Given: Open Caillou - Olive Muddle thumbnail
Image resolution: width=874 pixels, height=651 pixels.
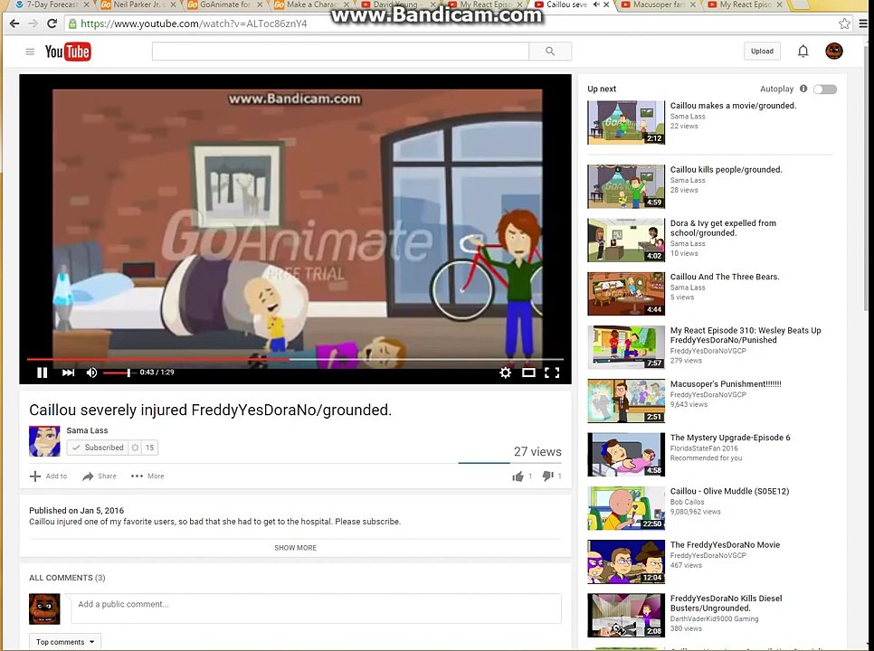Looking at the screenshot, I should pos(626,508).
